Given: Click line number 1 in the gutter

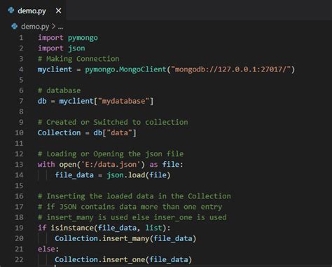Looking at the screenshot, I should coord(21,38).
